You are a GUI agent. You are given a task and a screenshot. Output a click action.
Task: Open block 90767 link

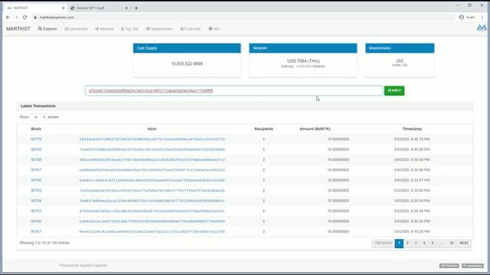pos(36,170)
